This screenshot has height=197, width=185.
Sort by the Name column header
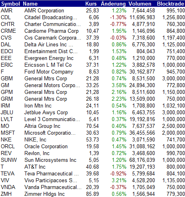tap(30, 4)
